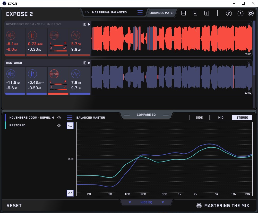
Task: Play the Restored track
Action: (89, 63)
